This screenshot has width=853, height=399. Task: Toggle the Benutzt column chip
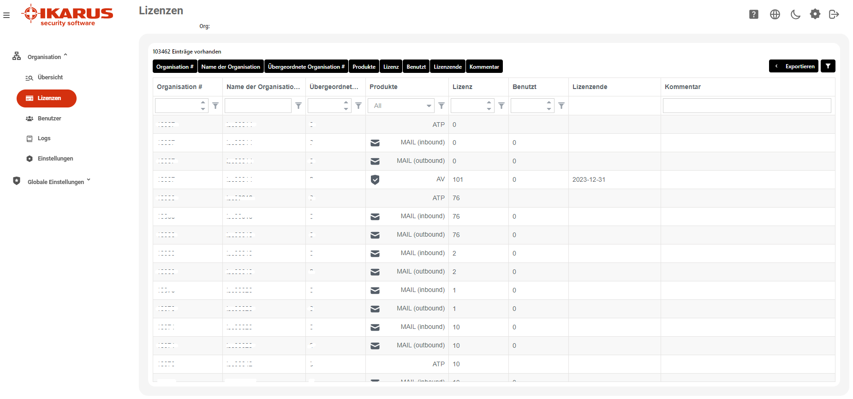[416, 66]
